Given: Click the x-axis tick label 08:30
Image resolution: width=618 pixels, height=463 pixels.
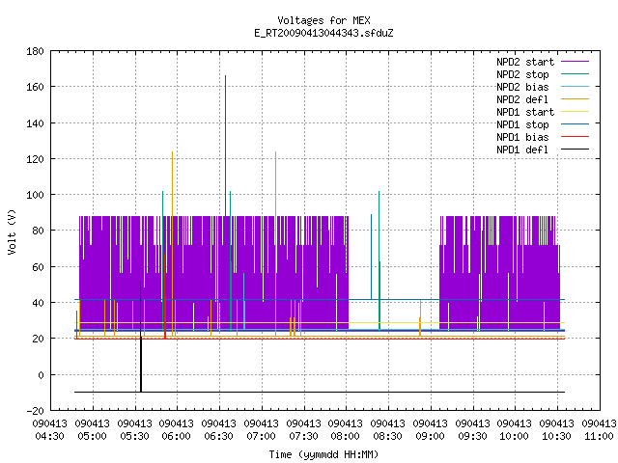Looking at the screenshot, I should [x=388, y=436].
